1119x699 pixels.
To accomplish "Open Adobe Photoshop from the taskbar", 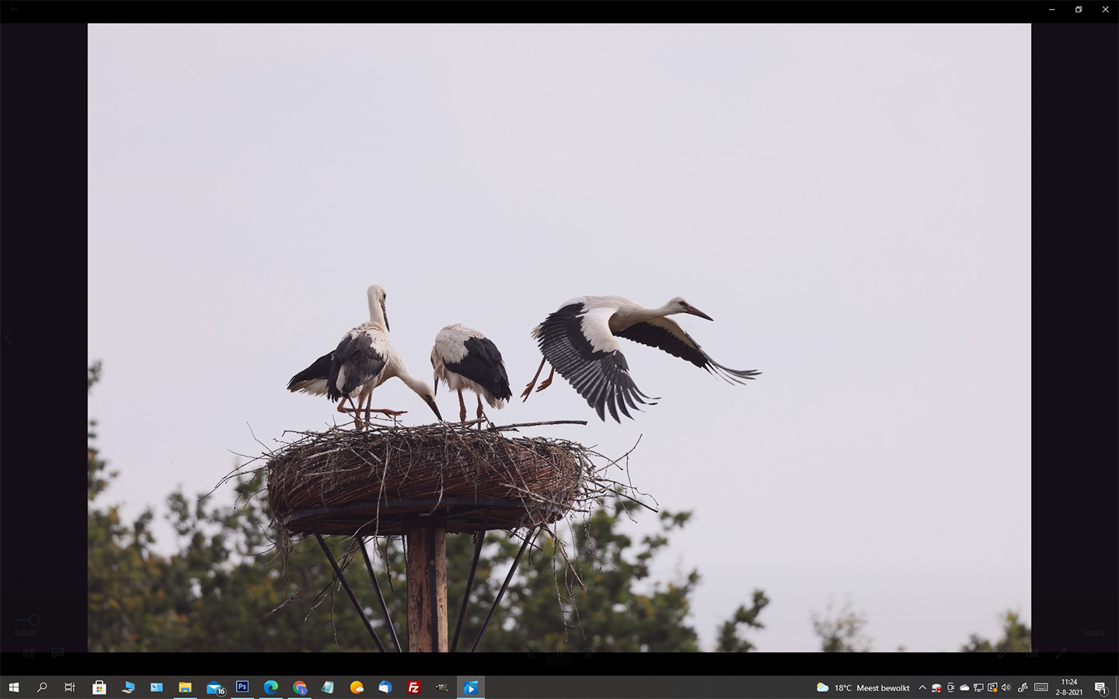I will click(242, 687).
